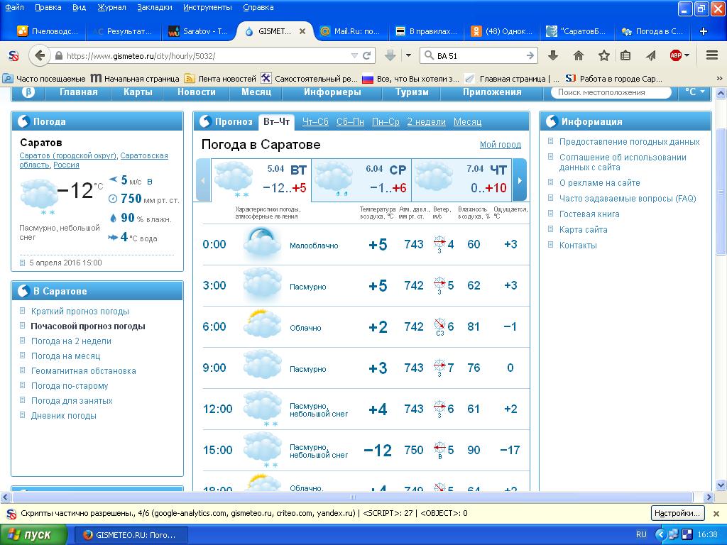Open new browser tab with plus button
This screenshot has height=545, width=727.
[704, 31]
